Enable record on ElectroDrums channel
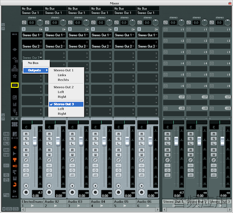The image size is (233, 213). [x=26, y=192]
